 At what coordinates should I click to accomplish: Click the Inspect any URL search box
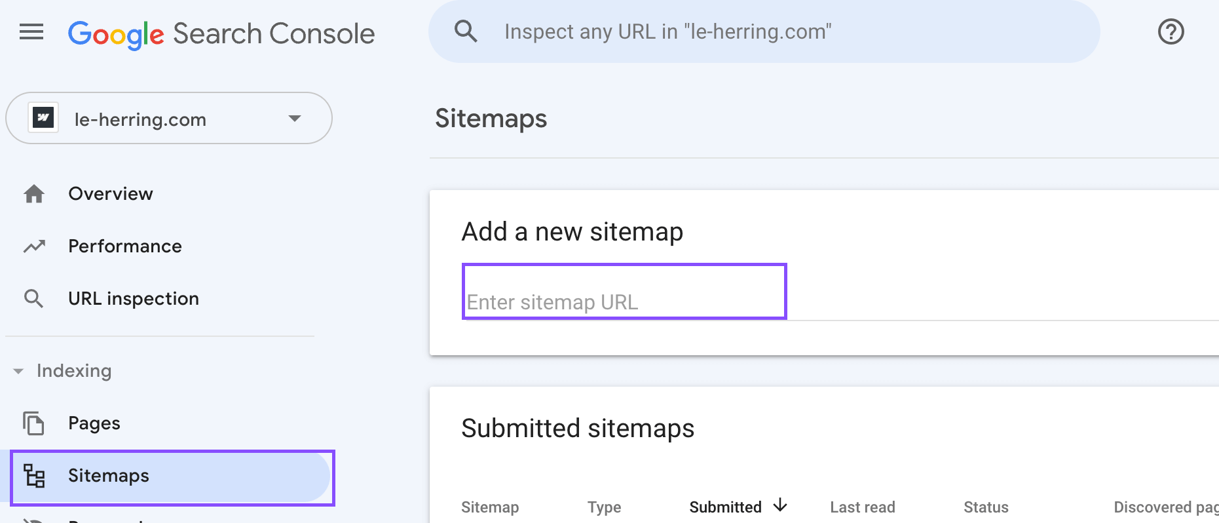764,31
